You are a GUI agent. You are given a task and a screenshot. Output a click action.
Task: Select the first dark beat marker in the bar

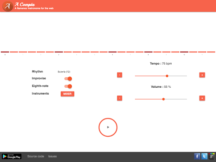click(x=5, y=52)
